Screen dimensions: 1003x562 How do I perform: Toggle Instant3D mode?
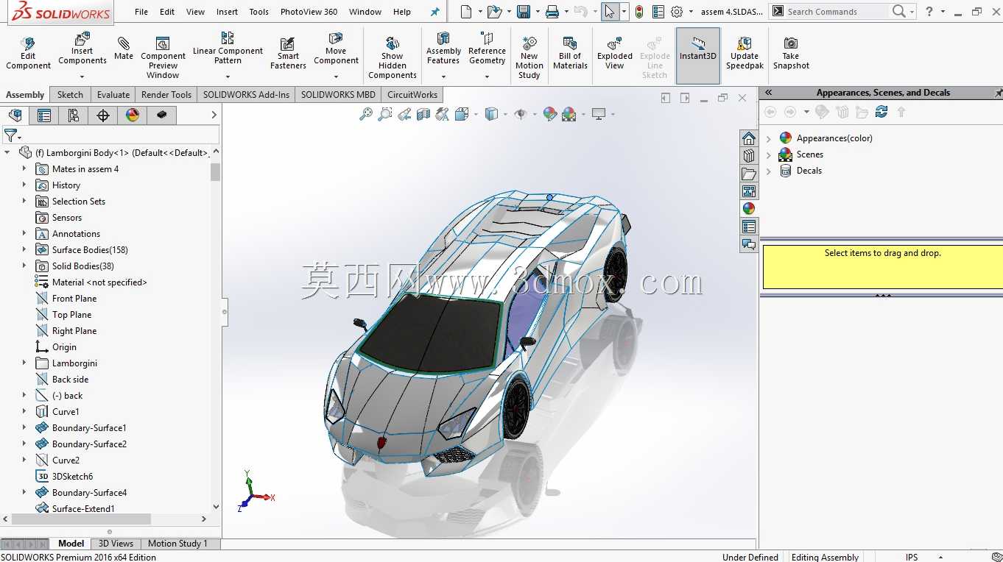coord(698,55)
